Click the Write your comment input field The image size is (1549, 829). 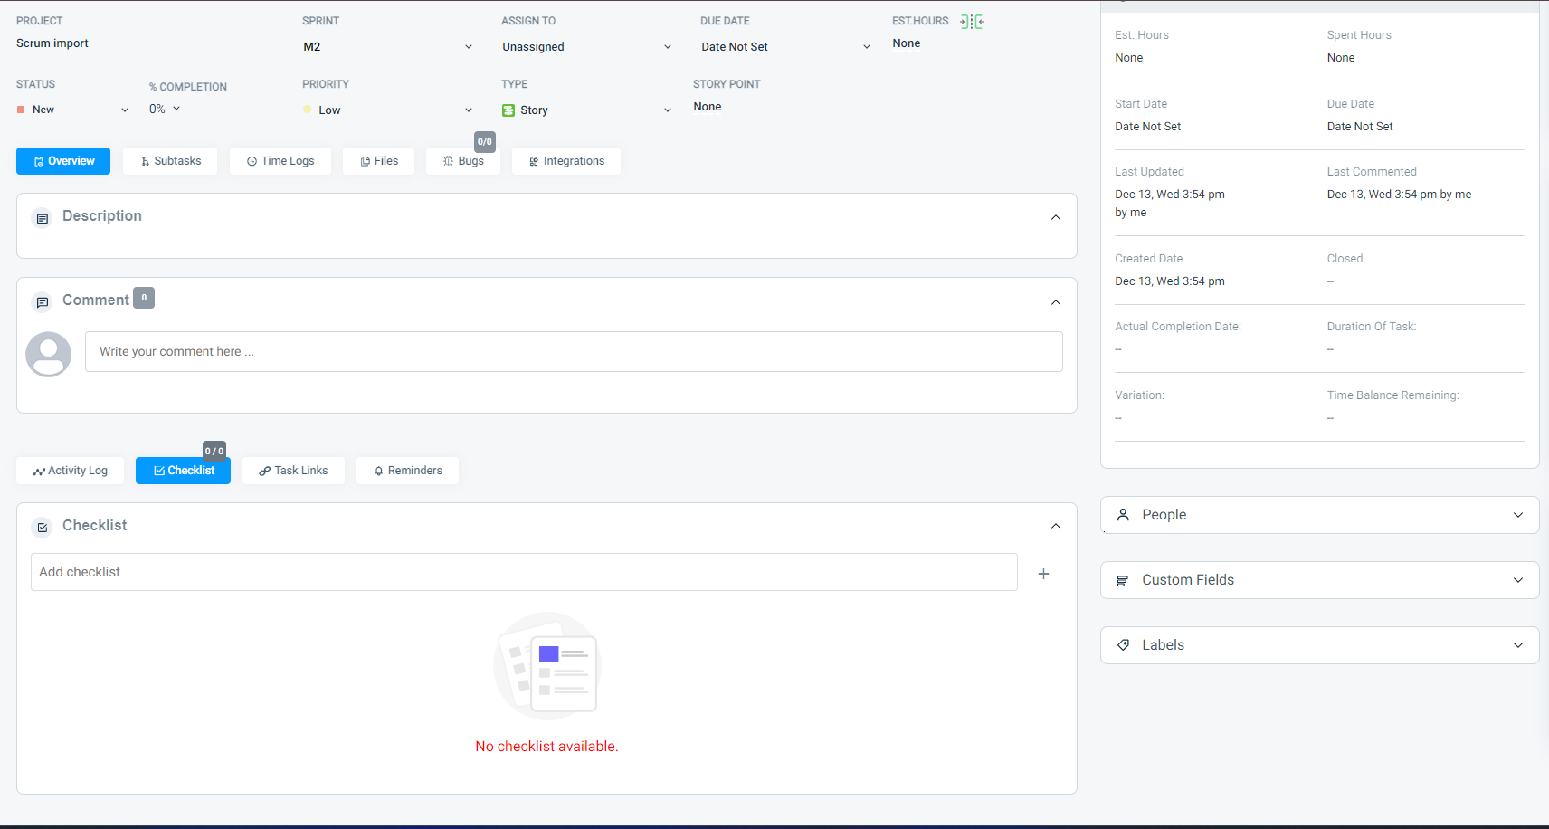coord(574,352)
